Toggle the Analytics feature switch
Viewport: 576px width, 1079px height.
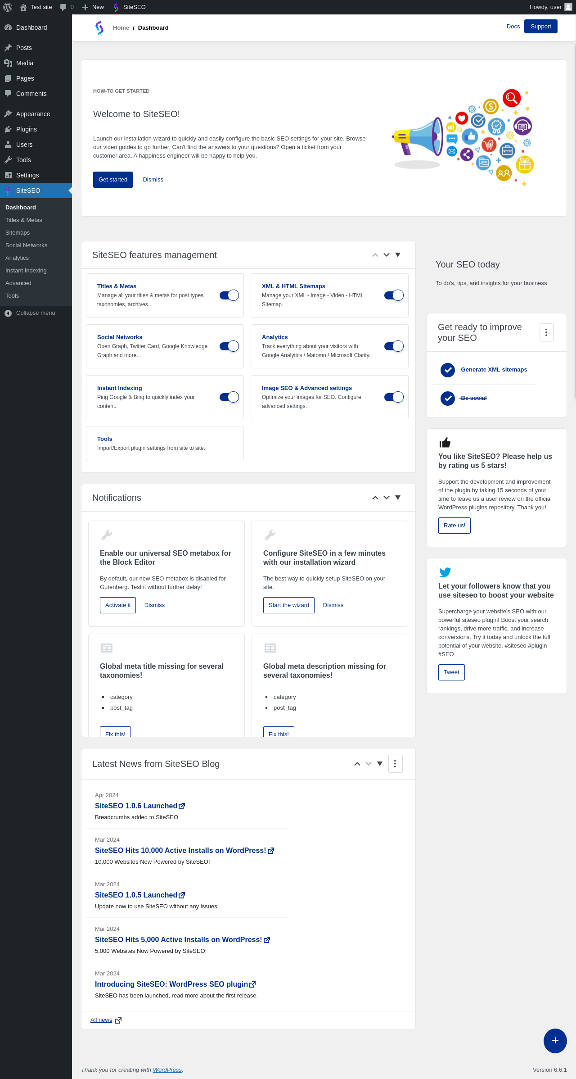point(394,346)
